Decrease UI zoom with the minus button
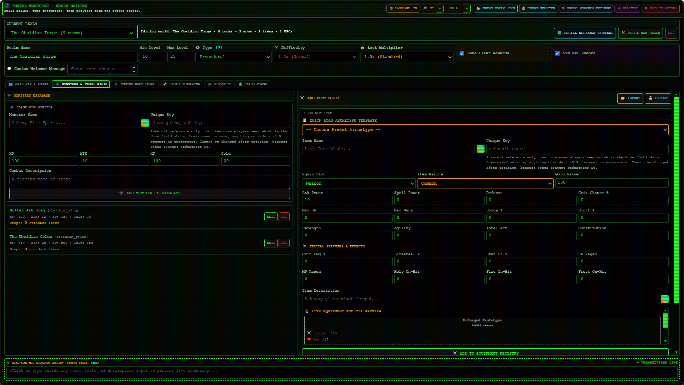Screen dimensions: 684x385 (x=440, y=8)
